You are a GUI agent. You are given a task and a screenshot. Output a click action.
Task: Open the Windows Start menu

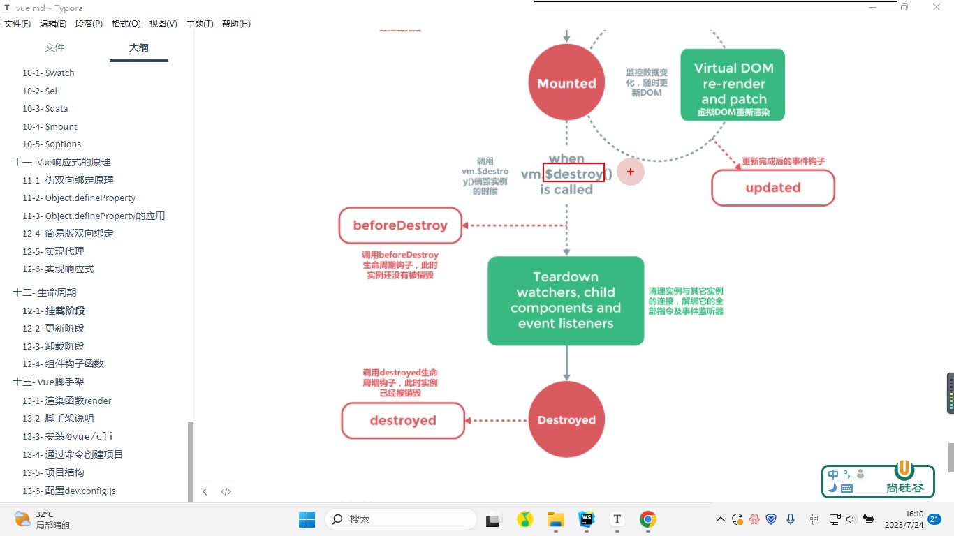(x=307, y=519)
